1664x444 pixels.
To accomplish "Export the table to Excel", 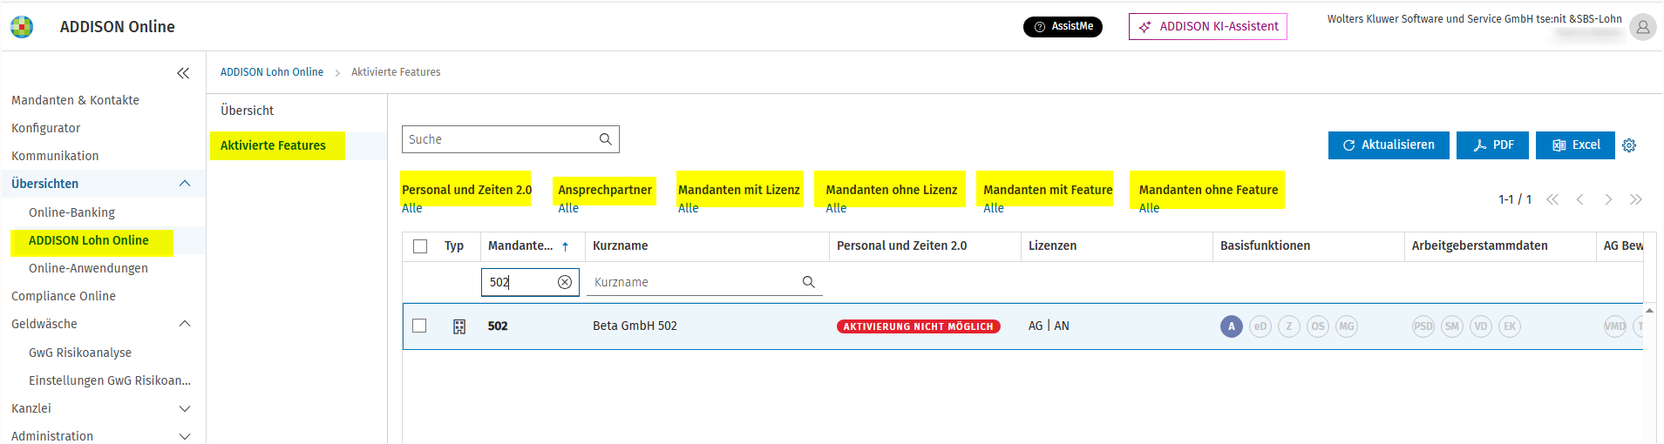I will coord(1575,145).
